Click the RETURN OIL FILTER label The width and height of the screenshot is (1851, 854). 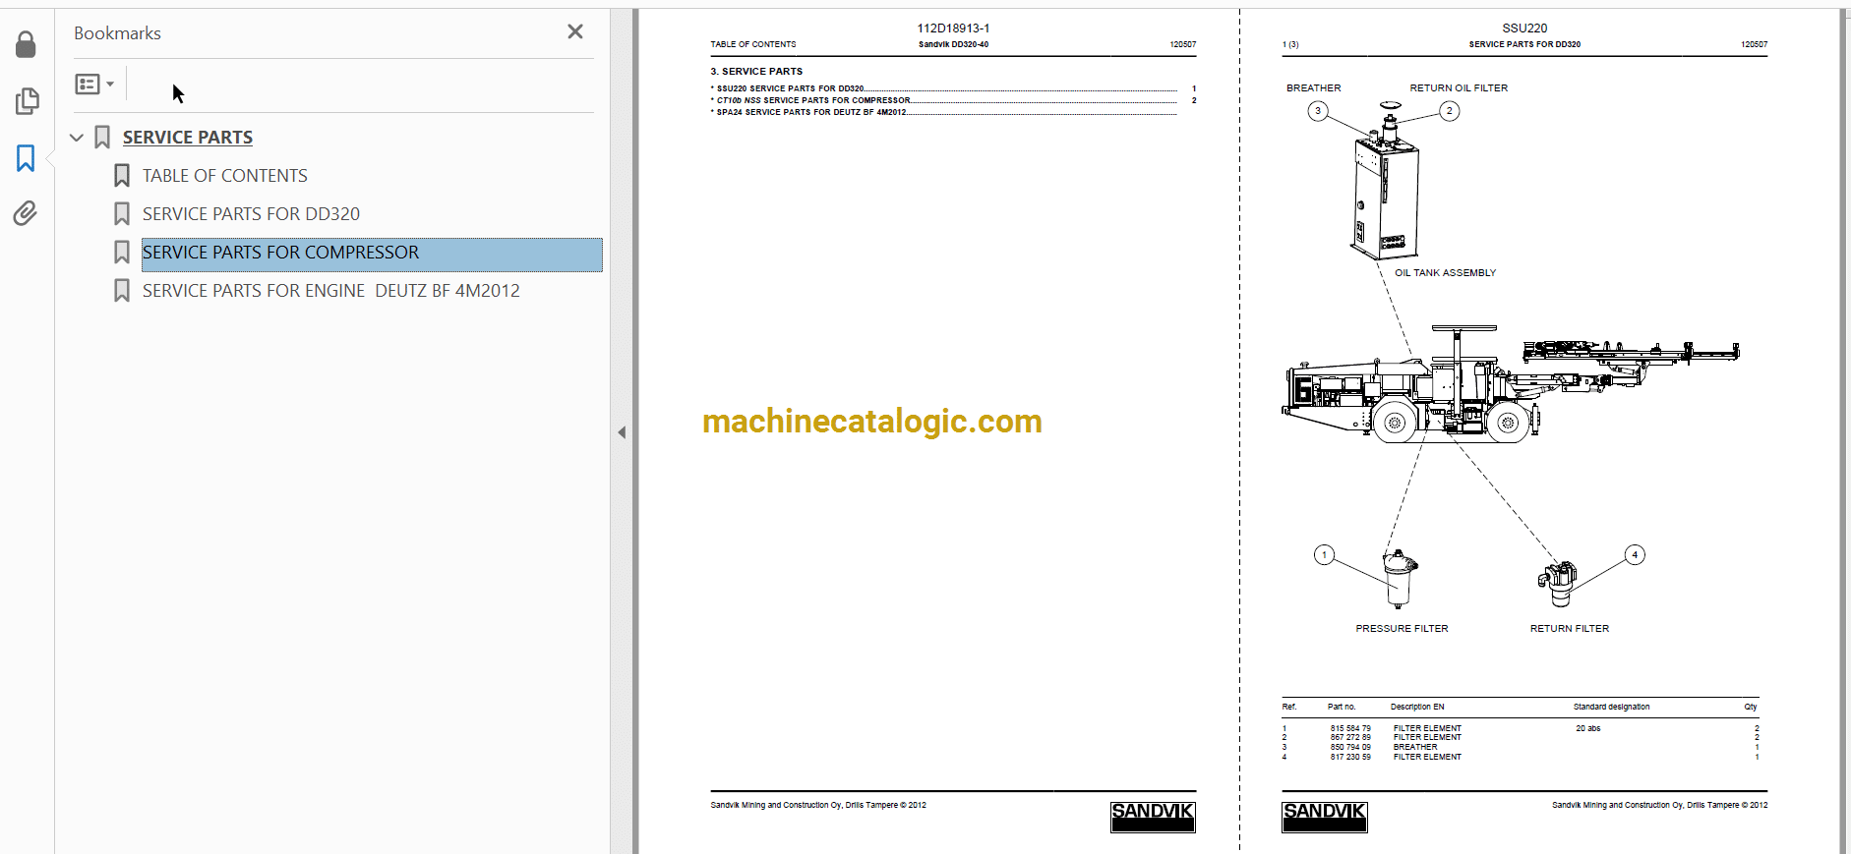pos(1459,88)
